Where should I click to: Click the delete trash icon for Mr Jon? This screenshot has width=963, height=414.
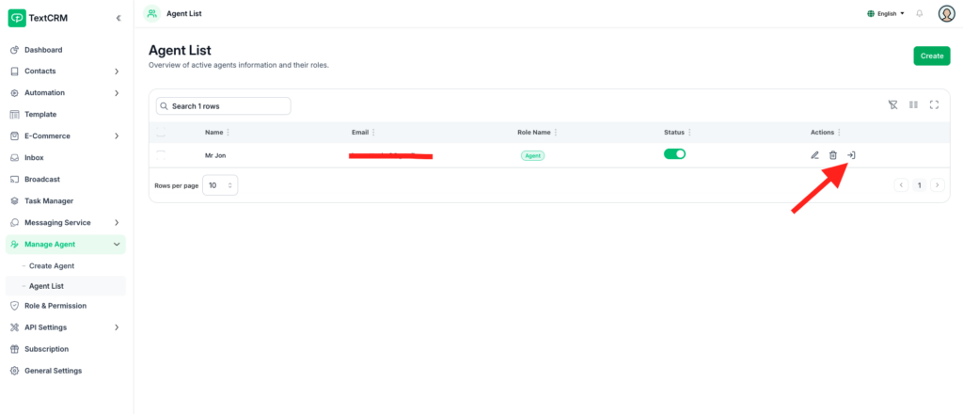(832, 155)
